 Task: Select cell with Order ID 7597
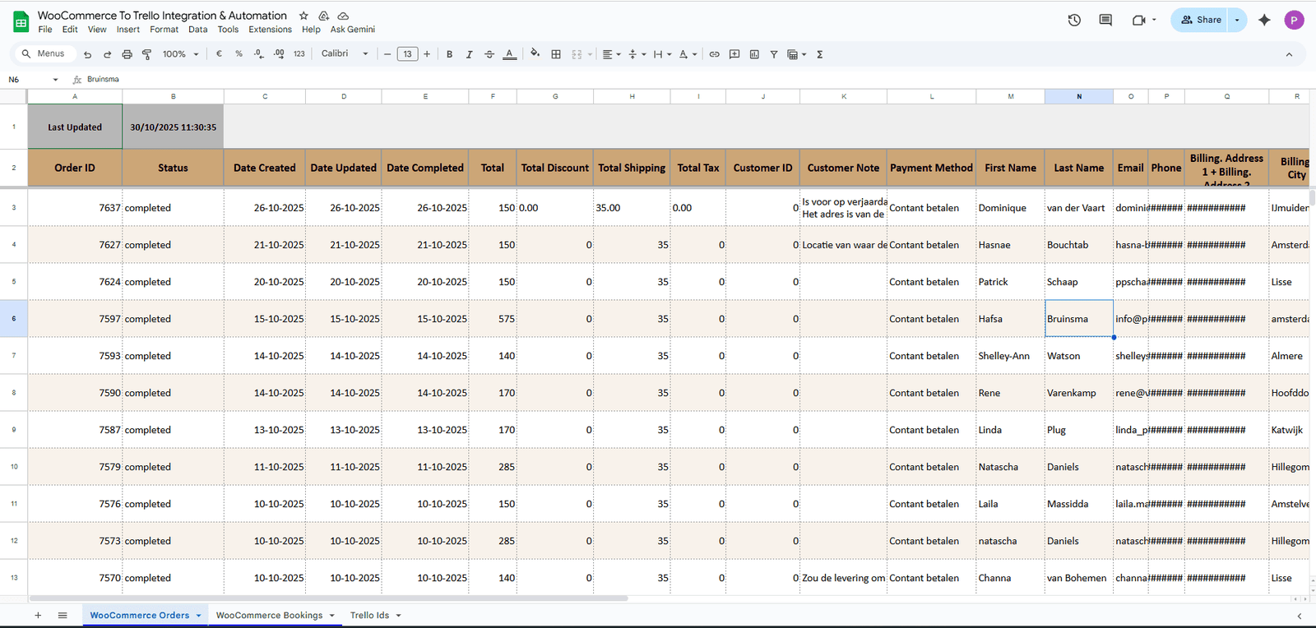[x=75, y=319]
